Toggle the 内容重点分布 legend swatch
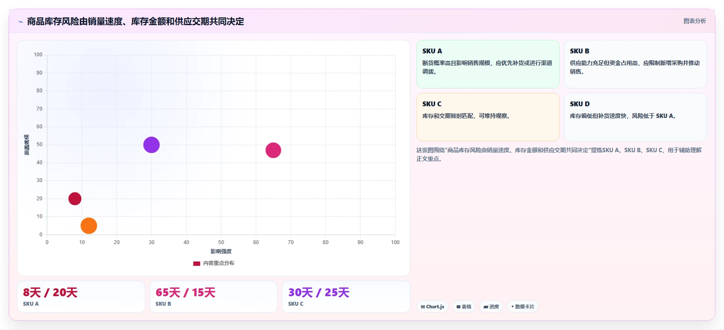Screen dimensions: 724x330 [197, 263]
